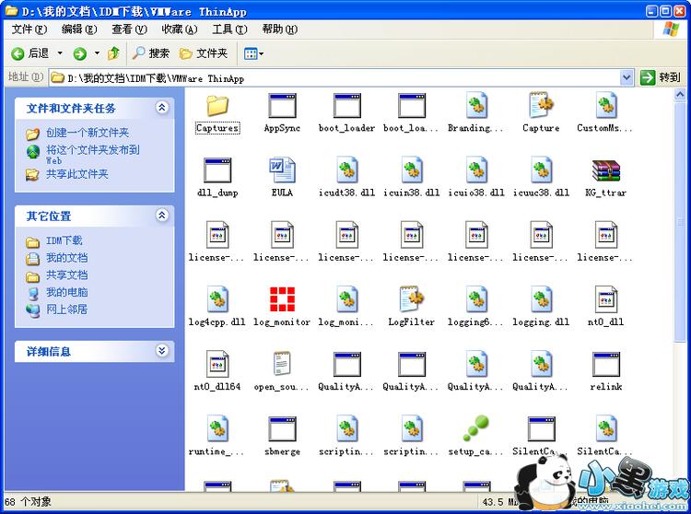This screenshot has height=514, width=691.
Task: Select the log4cpp.dll file icon
Action: [217, 299]
